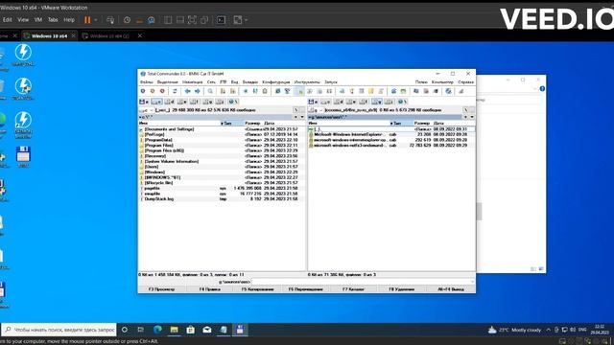Open the VMware VM menu

coord(38,20)
